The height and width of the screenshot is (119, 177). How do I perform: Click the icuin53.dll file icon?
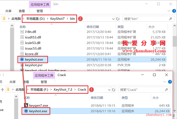pyautogui.click(x=22, y=43)
